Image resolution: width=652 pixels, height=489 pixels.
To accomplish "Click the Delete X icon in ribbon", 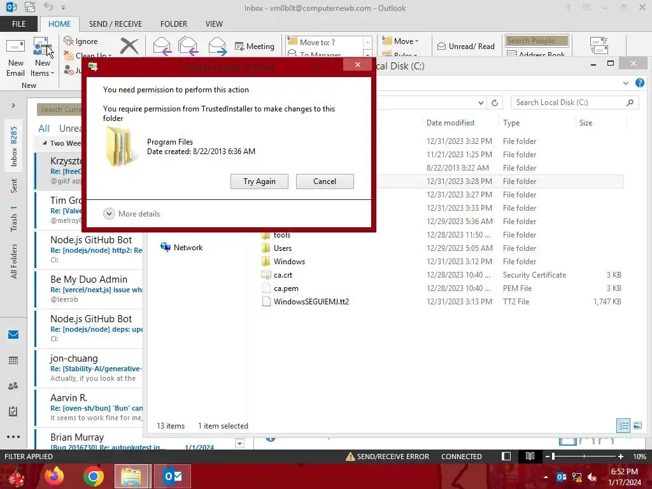I will pos(129,46).
